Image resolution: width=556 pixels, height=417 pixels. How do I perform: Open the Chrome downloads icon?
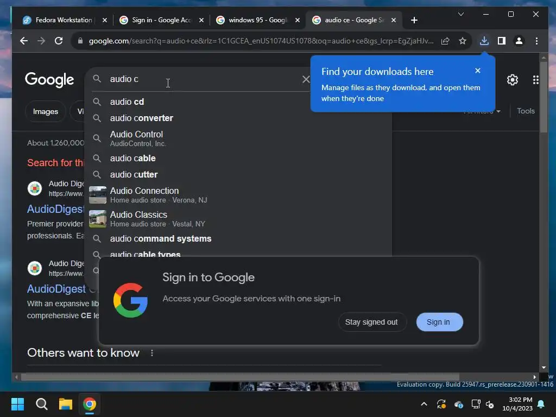click(x=484, y=41)
